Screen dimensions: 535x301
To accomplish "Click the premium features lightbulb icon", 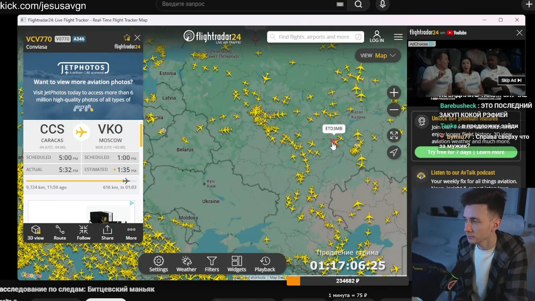I will point(422,121).
